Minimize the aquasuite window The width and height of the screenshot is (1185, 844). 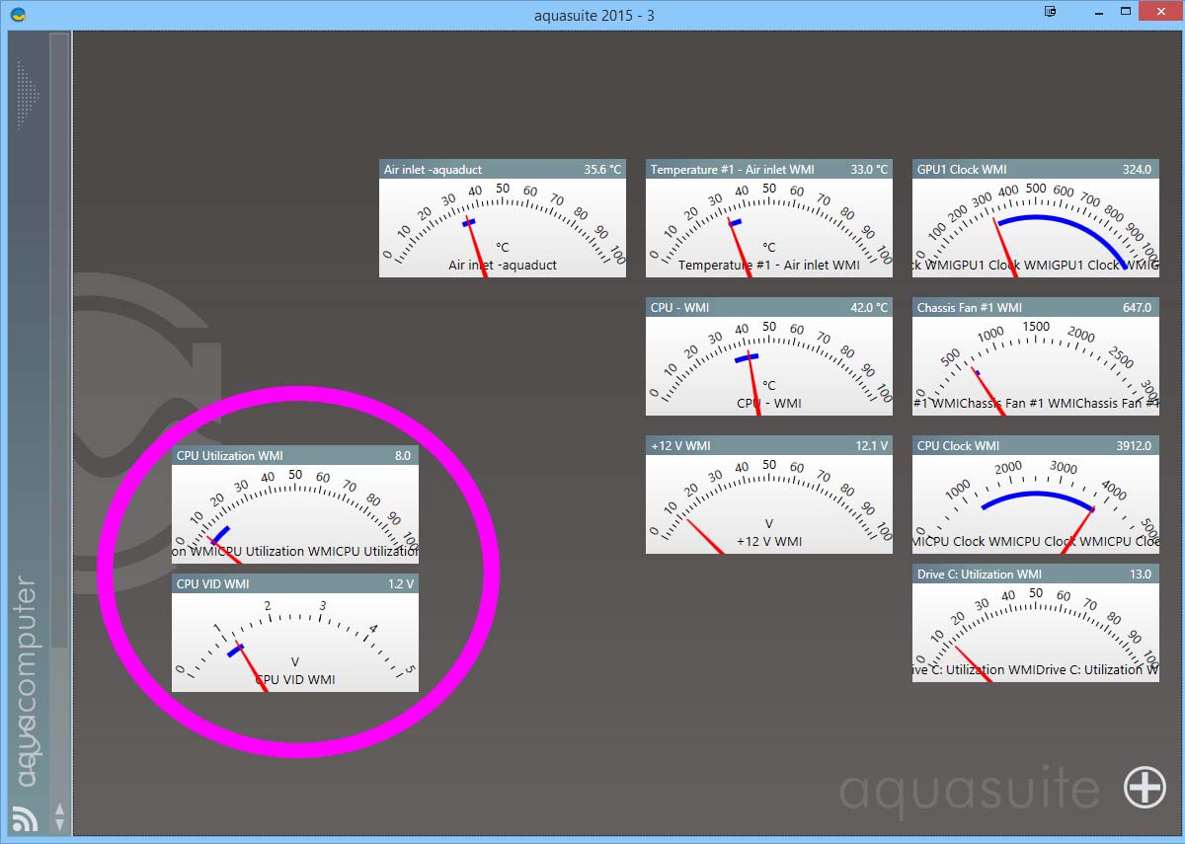pyautogui.click(x=1097, y=12)
